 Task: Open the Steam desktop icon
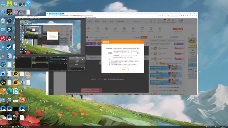(x=9, y=48)
